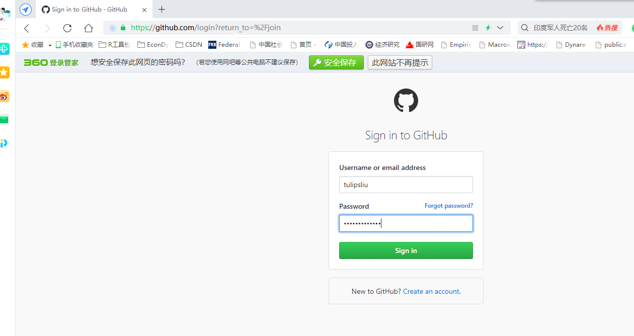Click the yellow star sidebar icon
634x336 pixels.
[4, 72]
